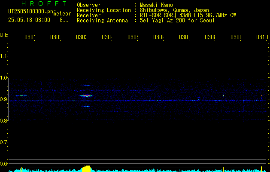Click the 0.6 frequency axis label
The height and width of the screenshot is (172, 270).
click(x=4, y=163)
